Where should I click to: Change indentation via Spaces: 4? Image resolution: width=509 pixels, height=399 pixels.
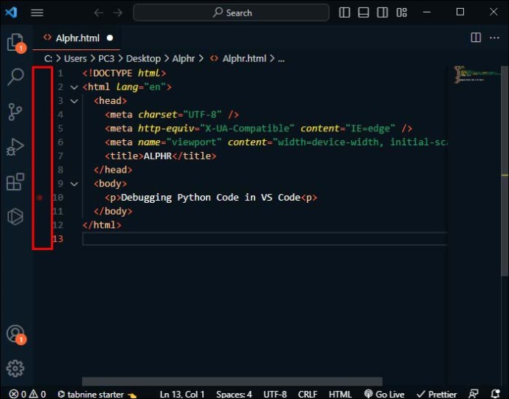pyautogui.click(x=234, y=394)
